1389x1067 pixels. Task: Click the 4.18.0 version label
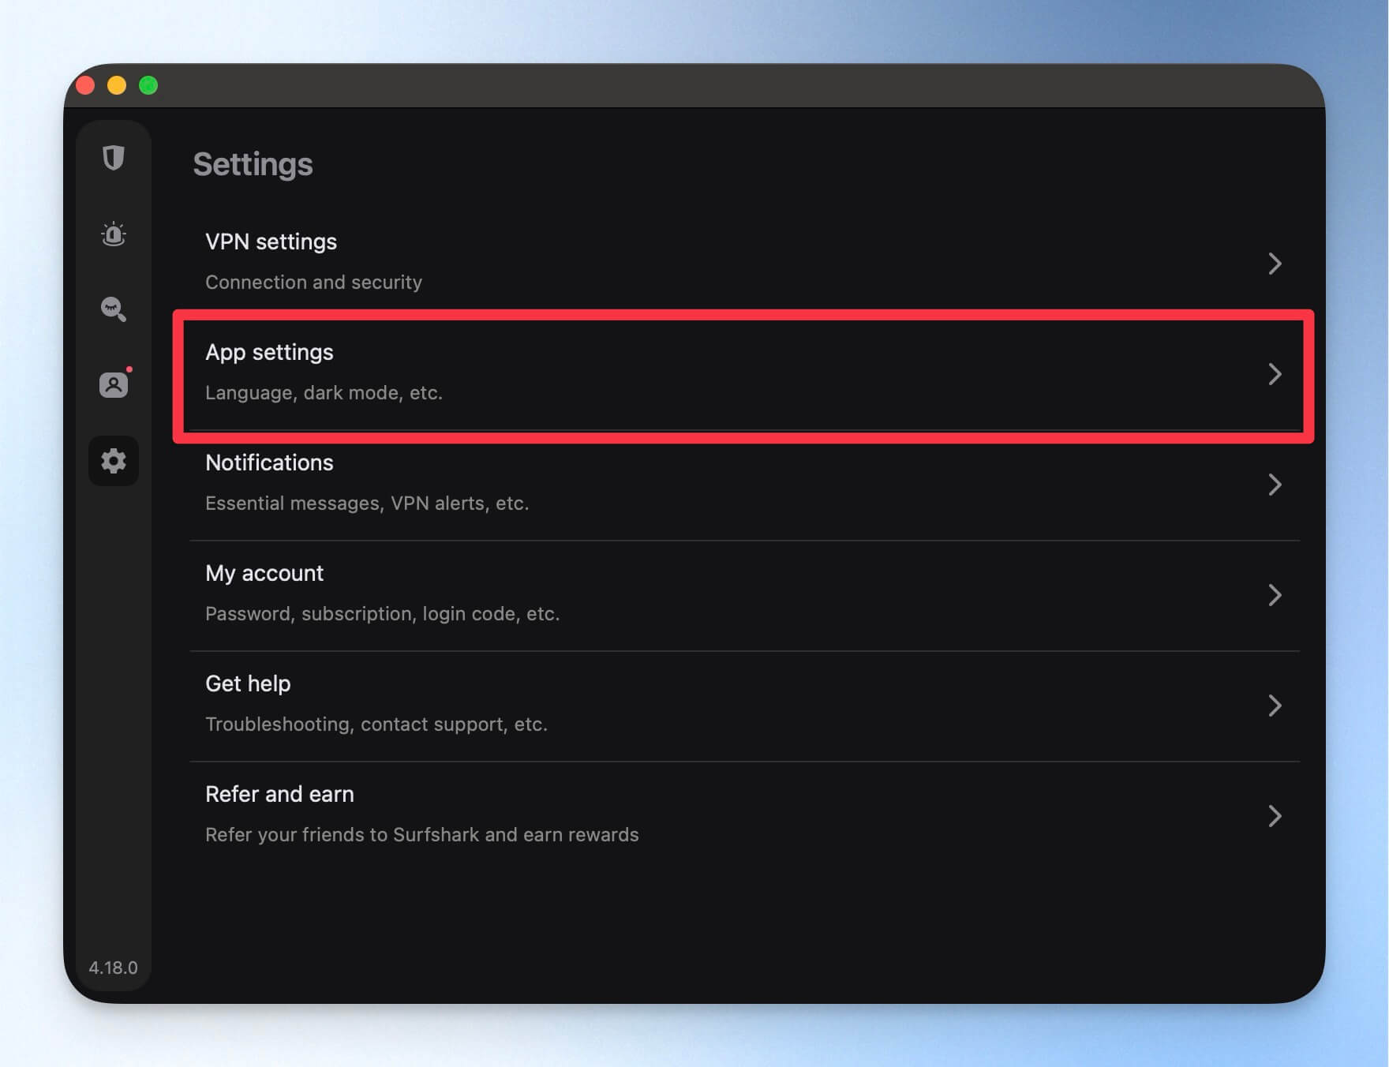click(113, 968)
